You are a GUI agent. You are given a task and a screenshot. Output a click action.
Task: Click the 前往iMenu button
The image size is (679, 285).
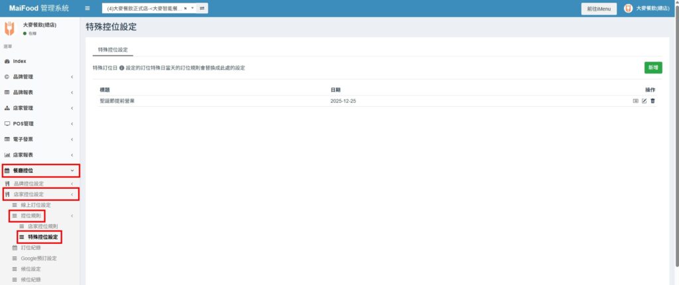pyautogui.click(x=599, y=9)
